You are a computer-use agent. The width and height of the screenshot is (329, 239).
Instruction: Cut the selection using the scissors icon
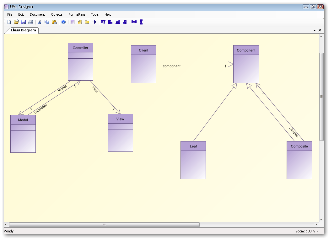coord(40,22)
